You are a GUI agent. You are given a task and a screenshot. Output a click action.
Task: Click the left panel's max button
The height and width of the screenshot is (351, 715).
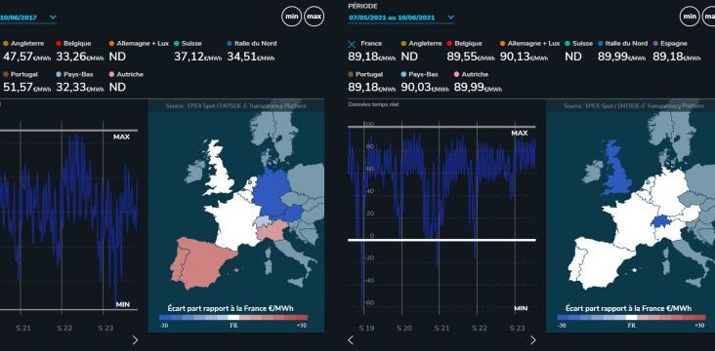click(x=315, y=18)
